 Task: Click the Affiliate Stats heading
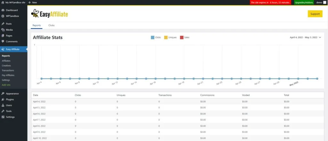coord(48,38)
